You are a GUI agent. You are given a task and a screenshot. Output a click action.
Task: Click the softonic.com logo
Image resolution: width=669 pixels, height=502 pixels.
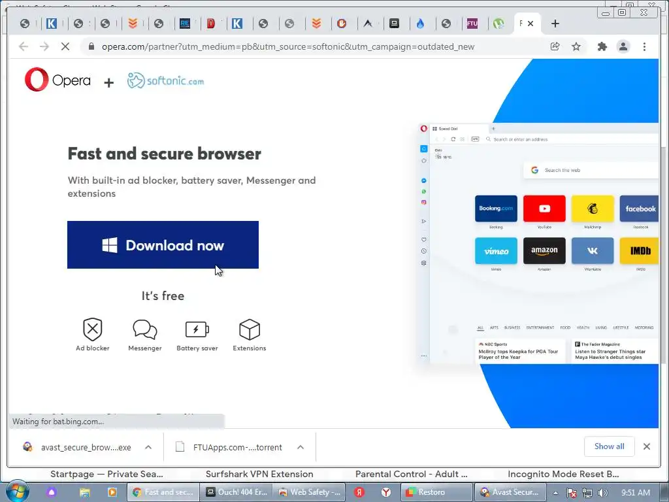(165, 80)
